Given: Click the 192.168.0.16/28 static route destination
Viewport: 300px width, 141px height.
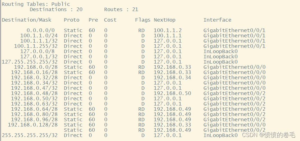Looking at the screenshot, I should pyautogui.click(x=34, y=73).
